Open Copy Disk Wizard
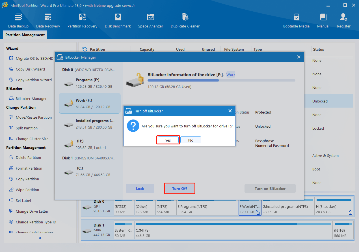Screen dimensions: 359x252 27,69
